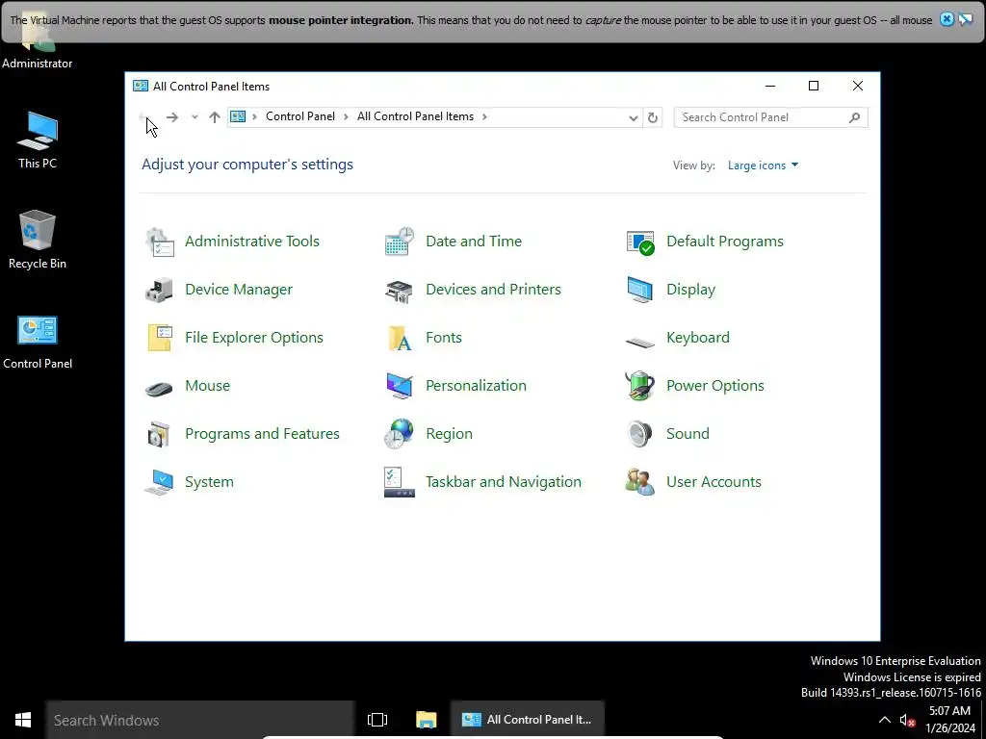
Task: Open the Personalization icon
Action: point(400,386)
